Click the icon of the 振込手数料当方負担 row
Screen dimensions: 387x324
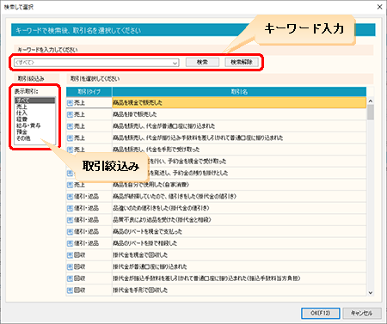click(70, 278)
